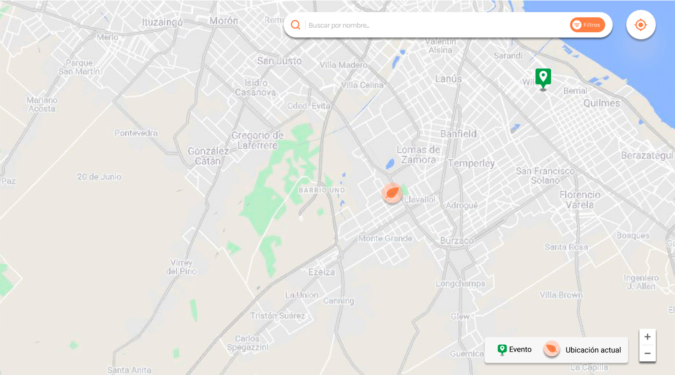Click the Florencio Varela label

[580, 200]
